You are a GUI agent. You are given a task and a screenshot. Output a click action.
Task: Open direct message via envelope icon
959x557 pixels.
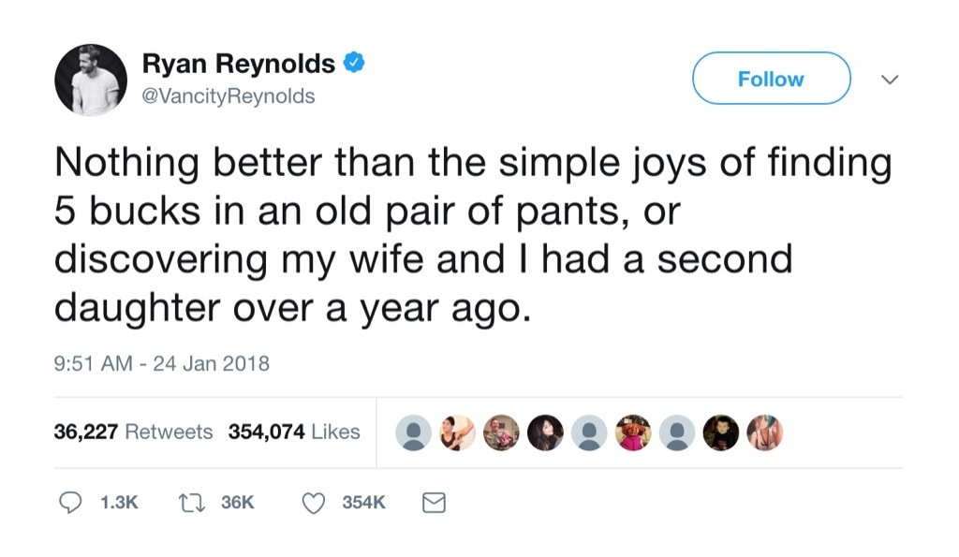tap(433, 503)
